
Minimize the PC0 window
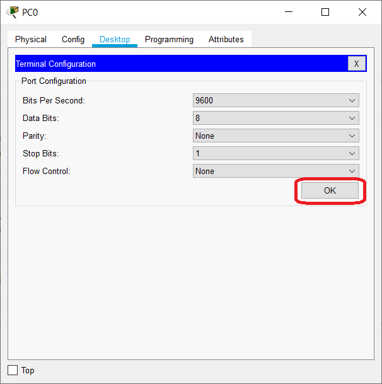click(289, 12)
